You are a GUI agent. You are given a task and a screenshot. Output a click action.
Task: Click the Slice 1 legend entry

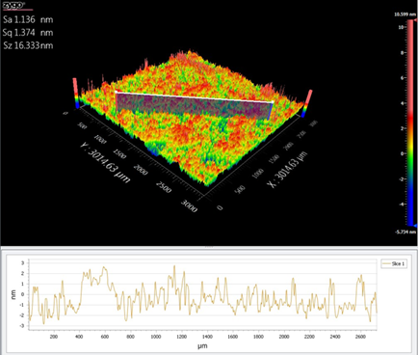394,264
